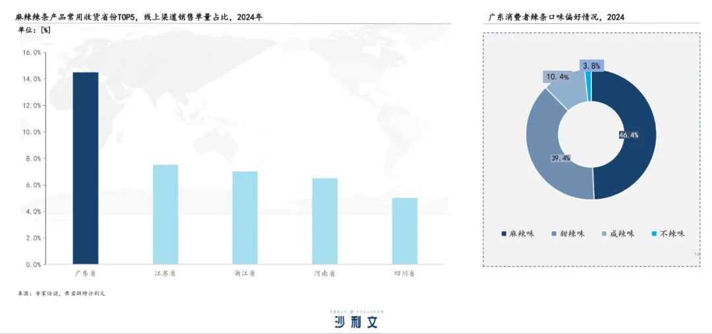Click the 6.0% y-axis value

(x=34, y=185)
